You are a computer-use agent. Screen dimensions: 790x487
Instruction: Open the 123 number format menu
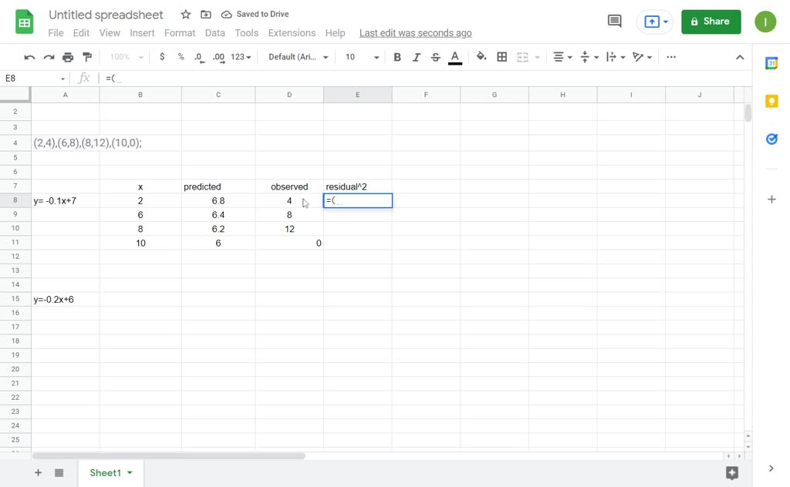(x=241, y=57)
